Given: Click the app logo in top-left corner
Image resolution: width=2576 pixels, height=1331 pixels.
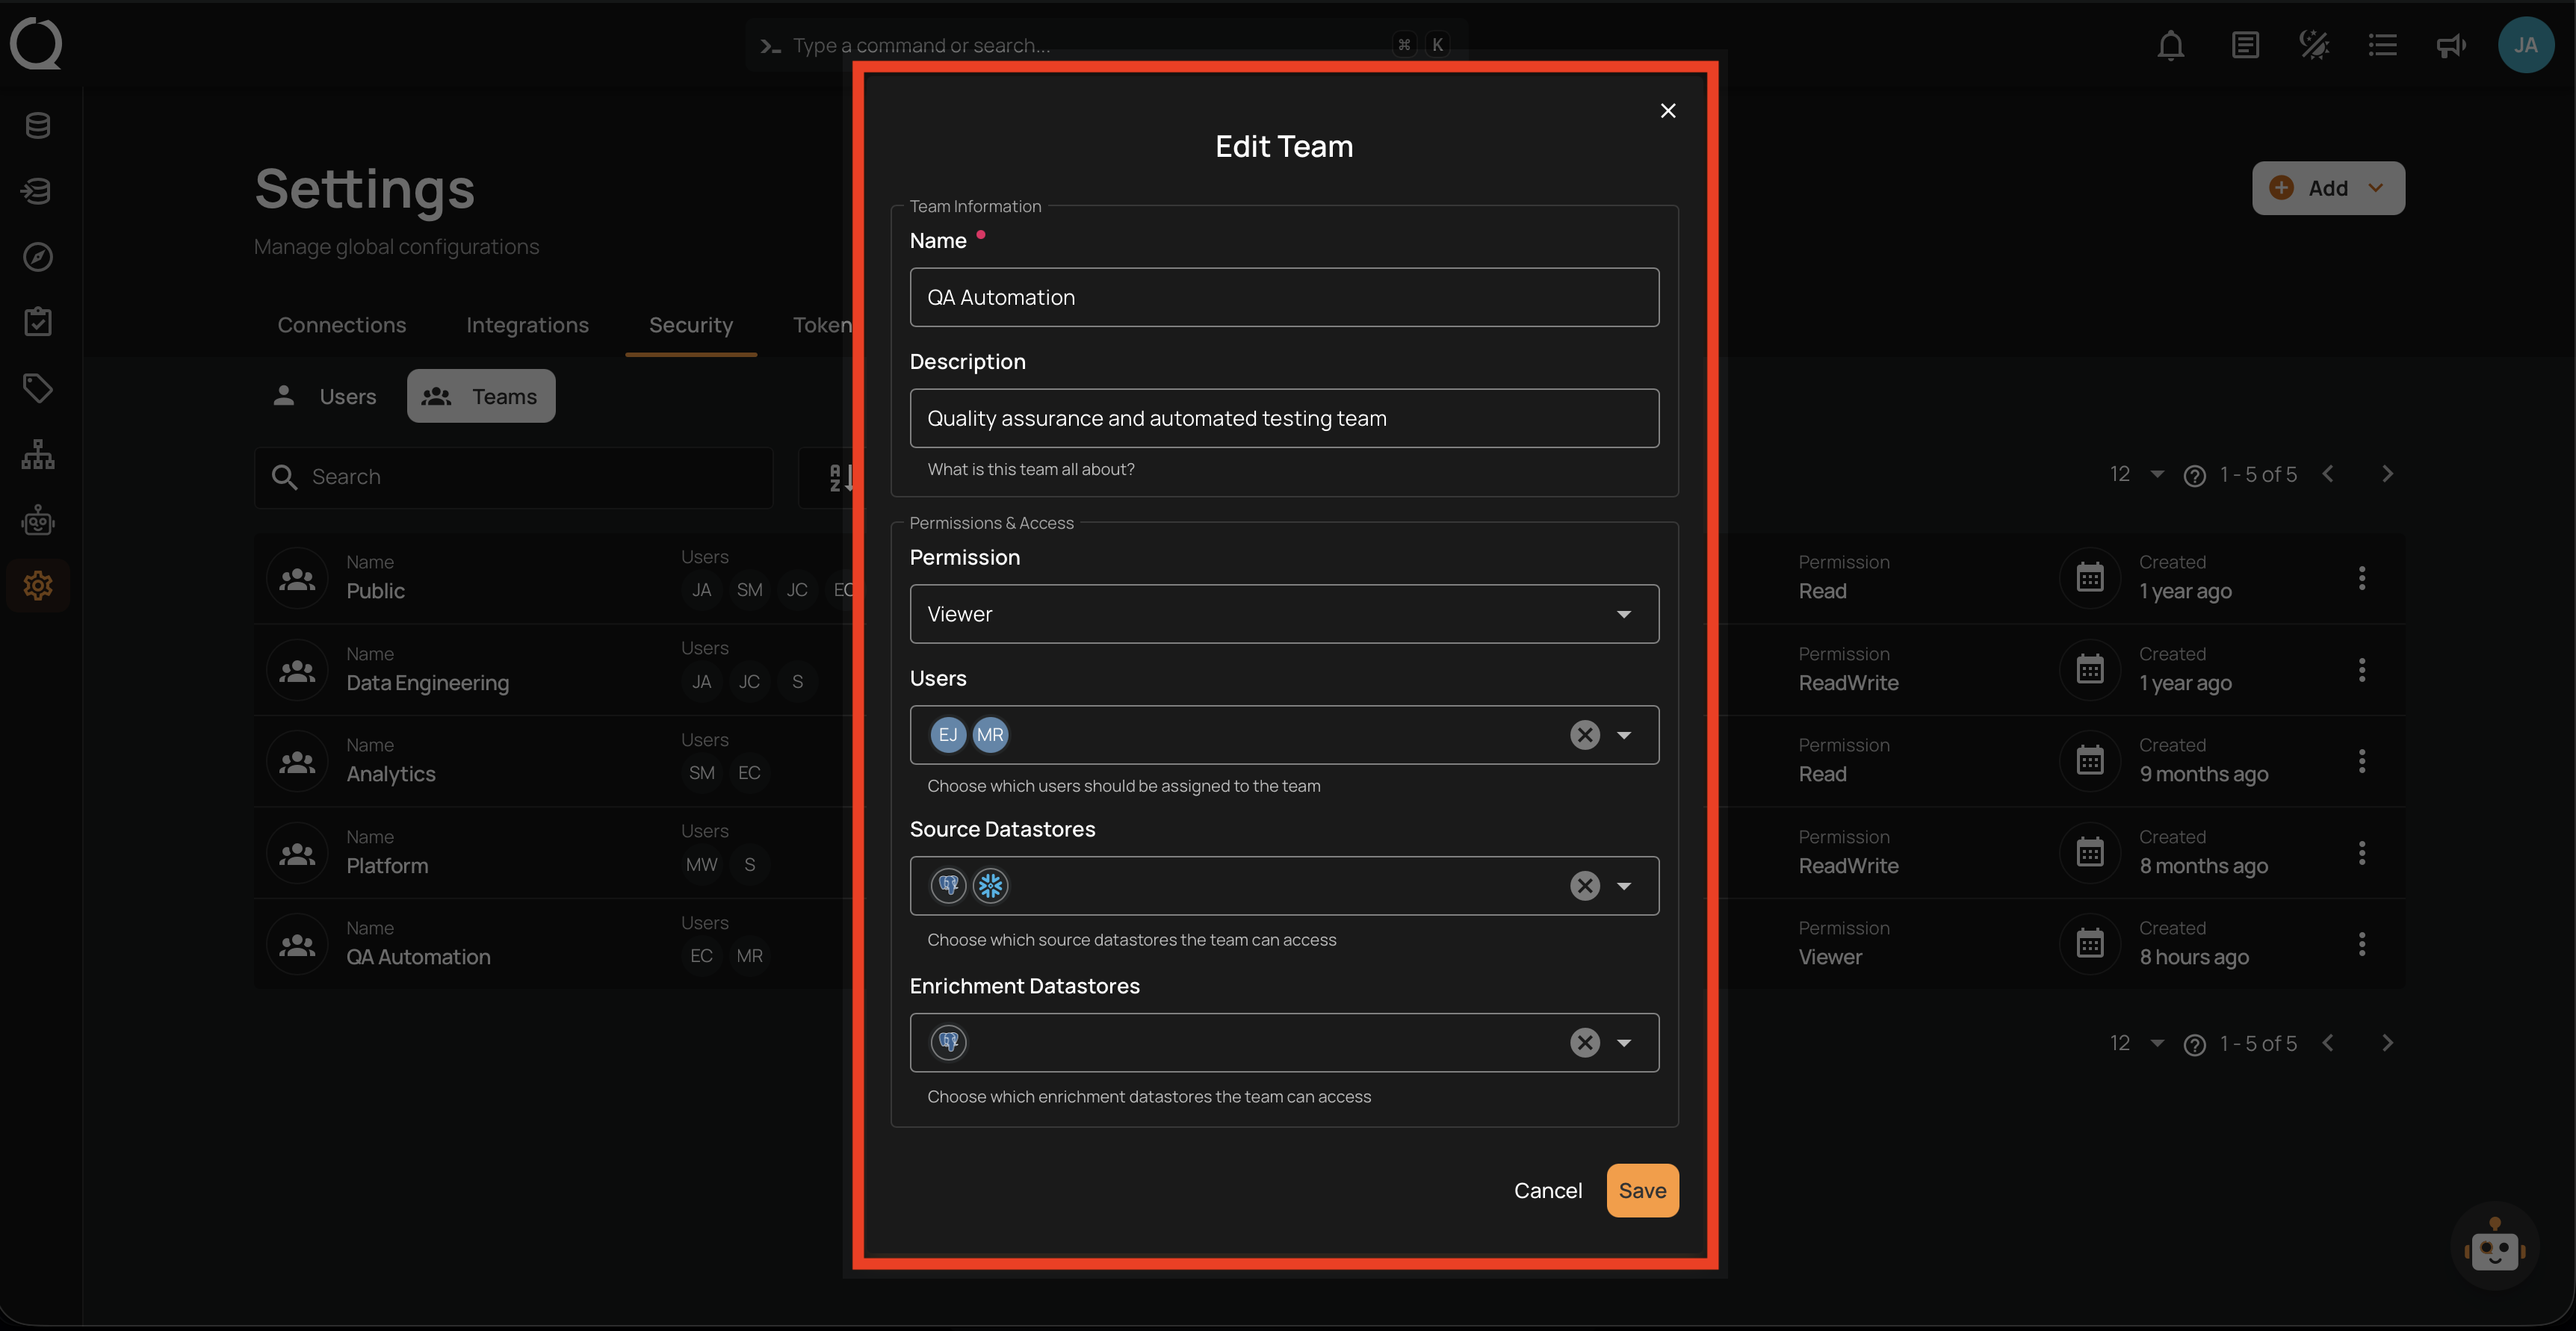Looking at the screenshot, I should pyautogui.click(x=36, y=44).
